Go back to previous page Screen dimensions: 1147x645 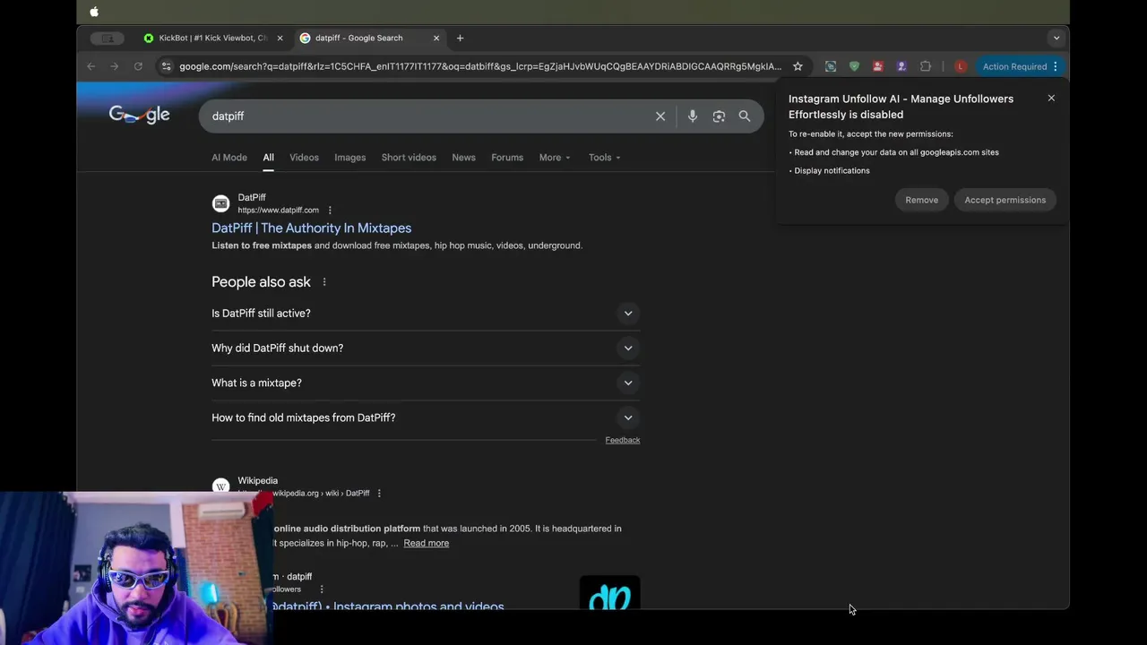coord(91,66)
